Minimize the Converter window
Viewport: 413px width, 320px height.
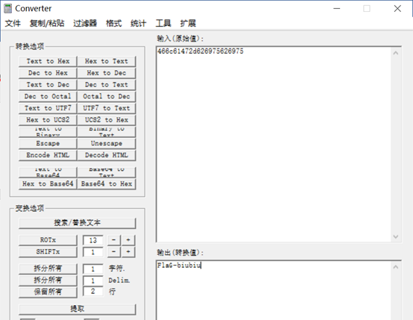click(337, 8)
